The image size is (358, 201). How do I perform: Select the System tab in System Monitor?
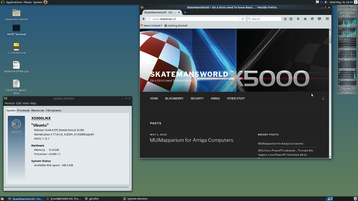click(x=11, y=110)
